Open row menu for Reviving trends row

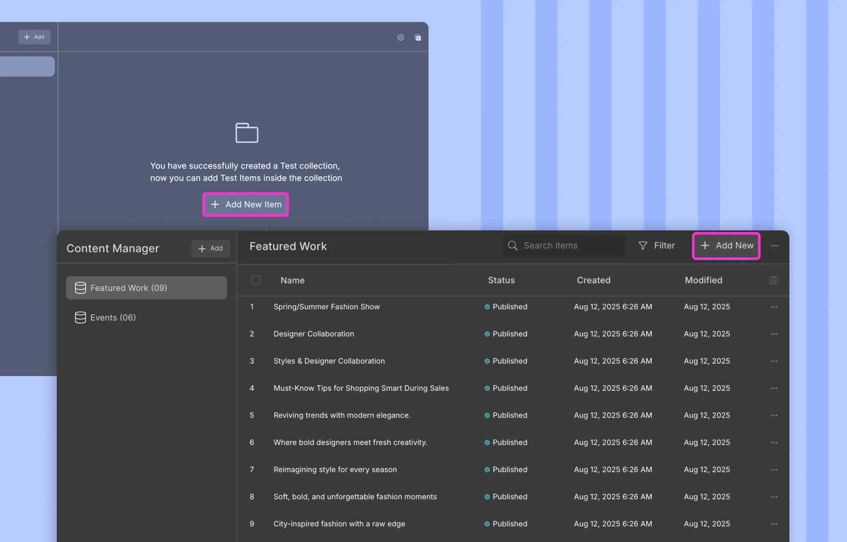click(x=774, y=415)
